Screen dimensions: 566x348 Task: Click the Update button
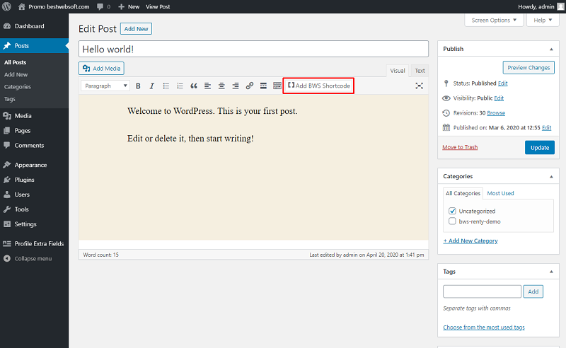[x=540, y=147]
